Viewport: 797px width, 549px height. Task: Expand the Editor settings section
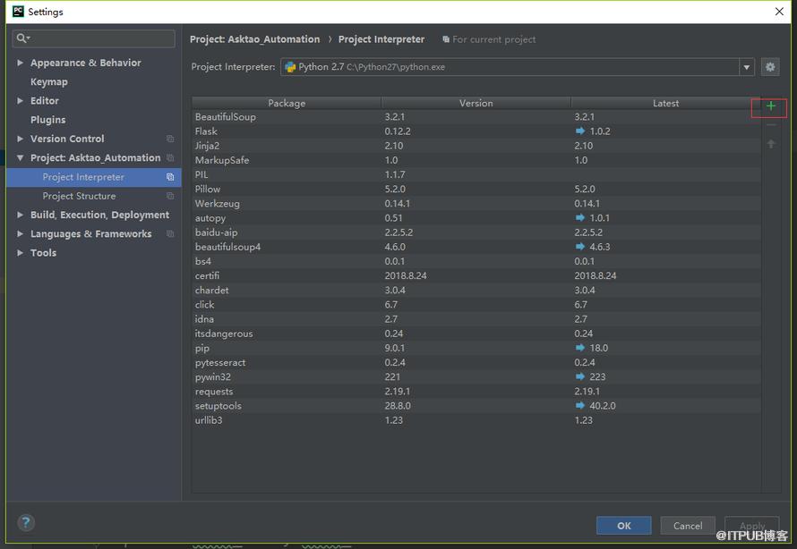(20, 100)
